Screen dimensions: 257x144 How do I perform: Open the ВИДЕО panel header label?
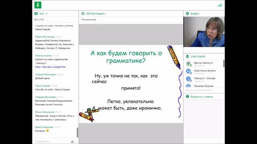pos(195,14)
